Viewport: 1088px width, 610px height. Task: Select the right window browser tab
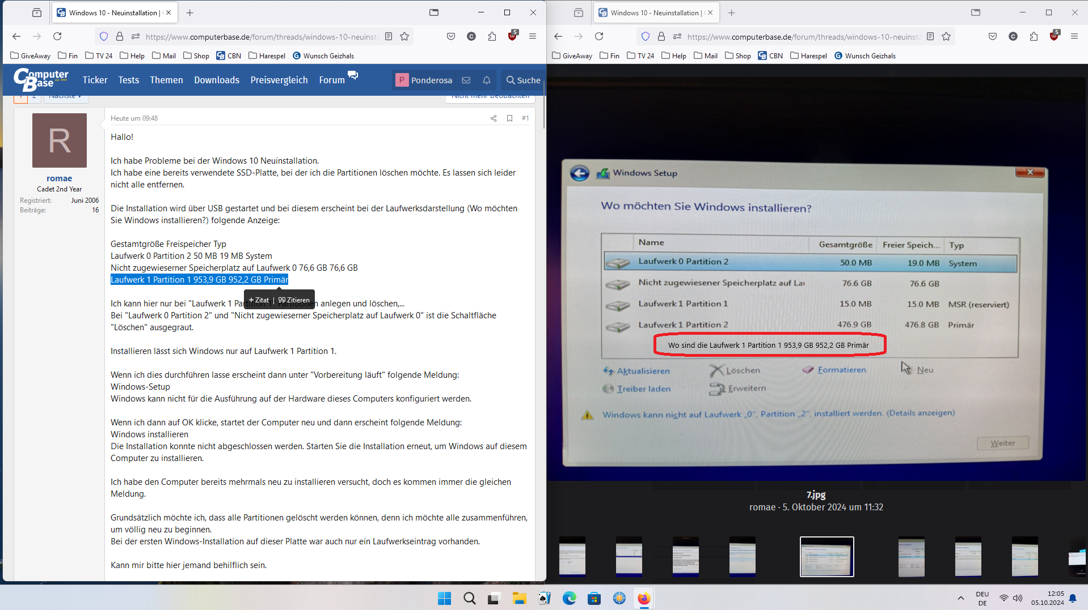point(656,12)
